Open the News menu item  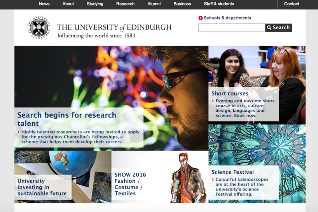click(44, 4)
